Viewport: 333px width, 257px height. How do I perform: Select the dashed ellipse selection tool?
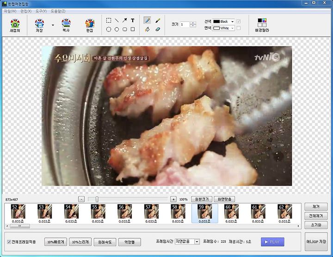coord(109,29)
